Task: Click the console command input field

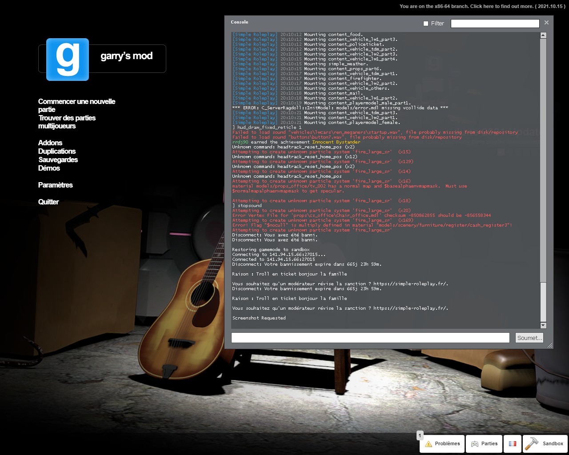Action: [x=370, y=338]
